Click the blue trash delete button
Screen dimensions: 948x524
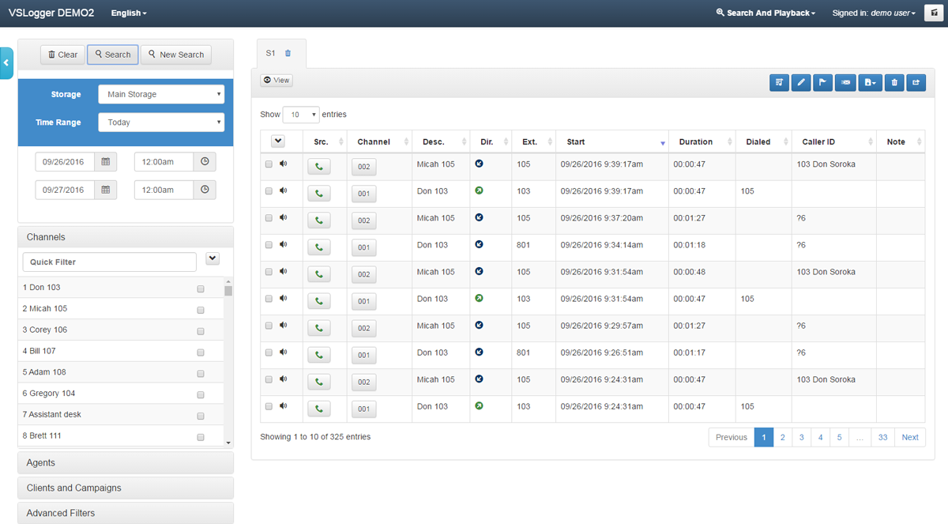point(894,82)
